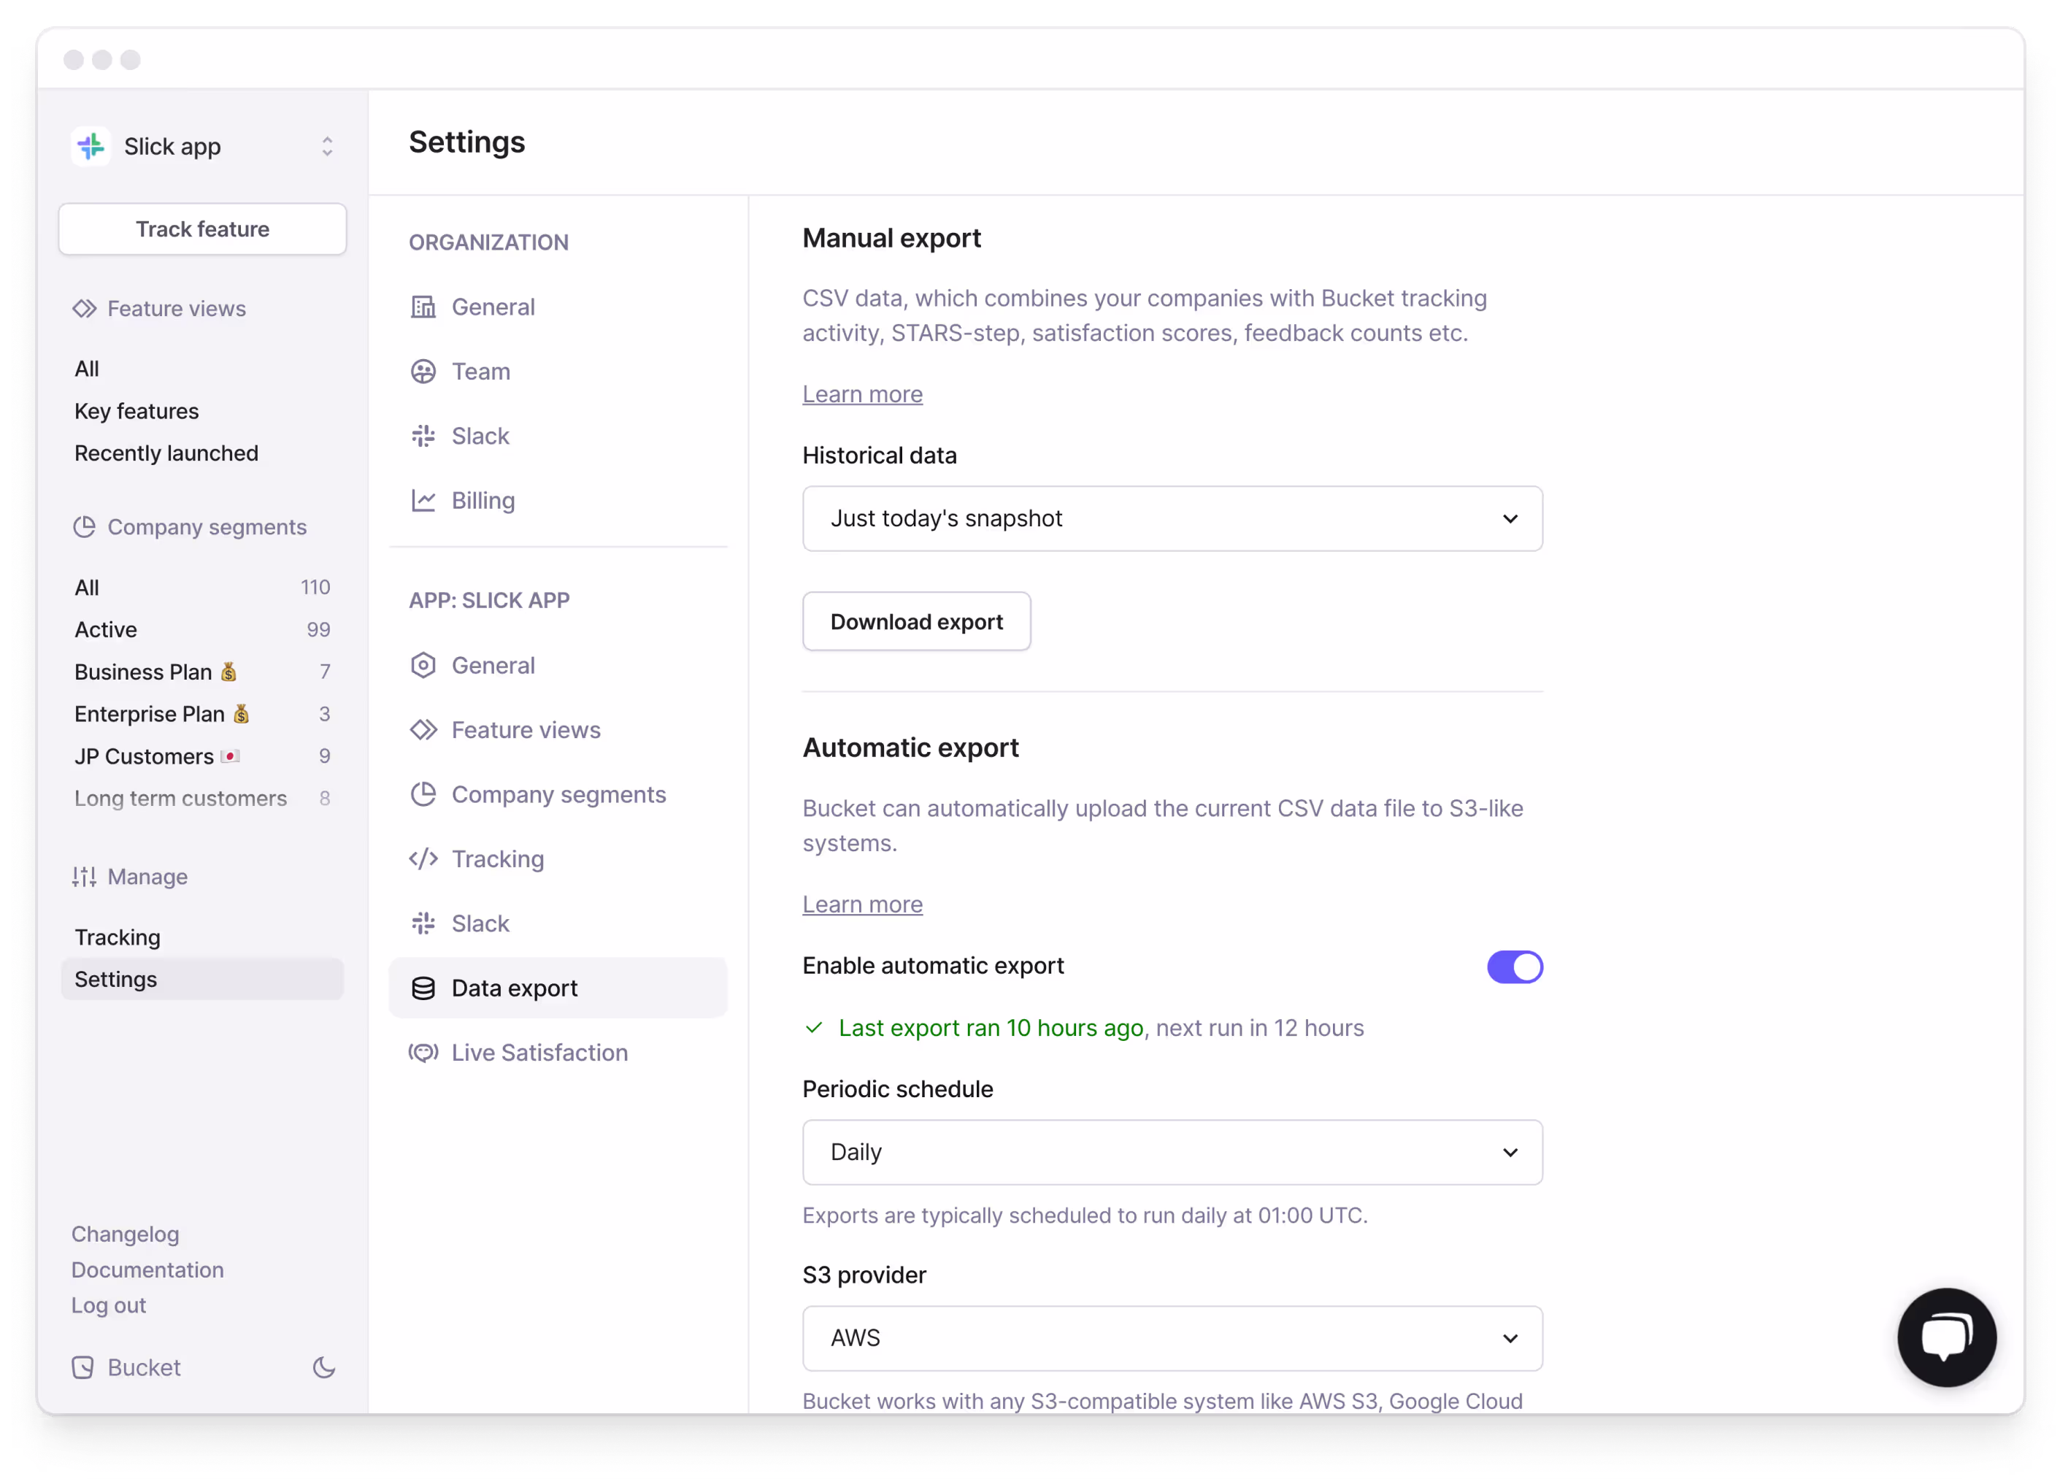Click the Slick app logo icon
The image size is (2060, 1479).
pos(91,146)
